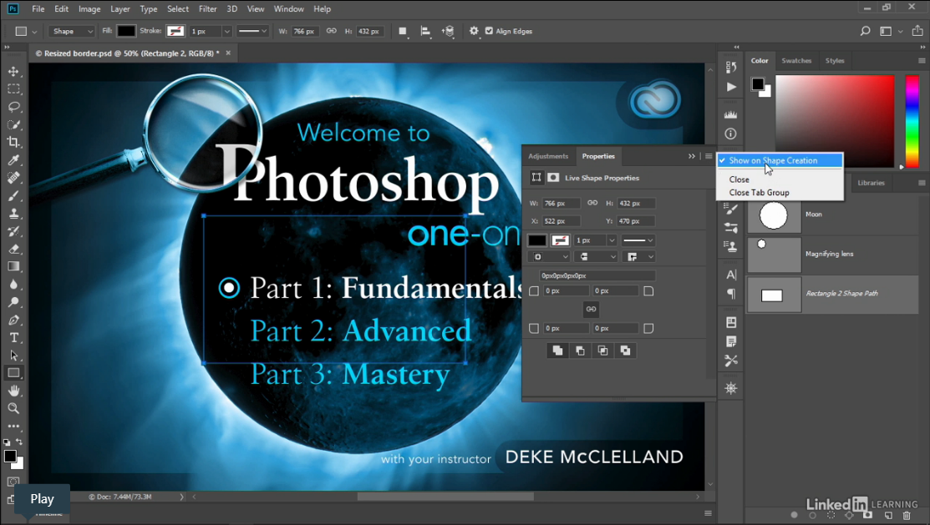Select the Dodge tool

13,302
